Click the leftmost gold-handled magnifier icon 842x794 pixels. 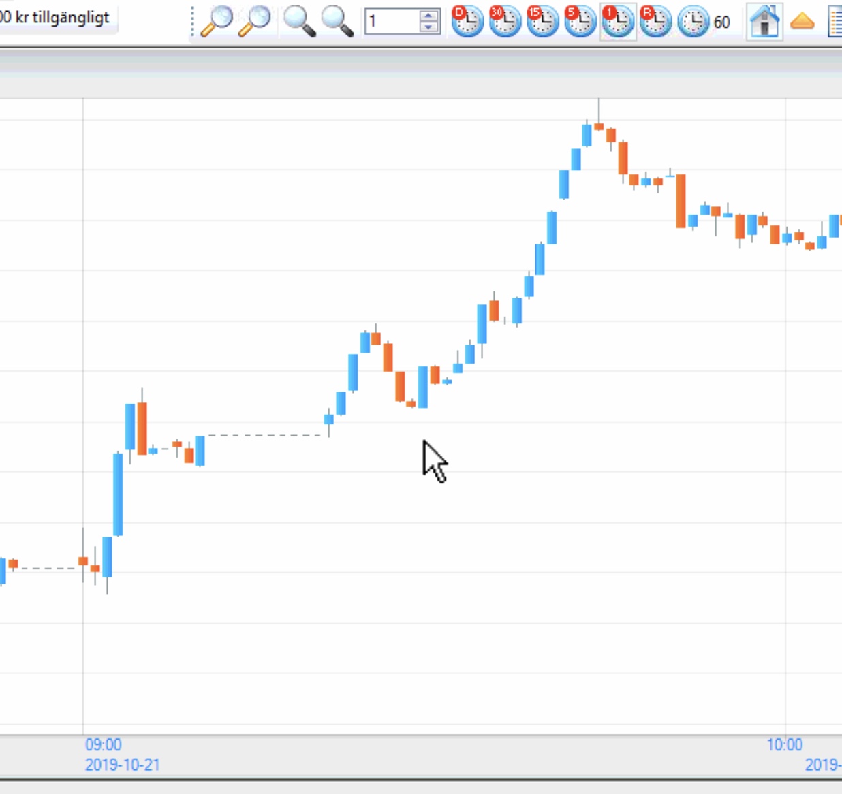217,21
